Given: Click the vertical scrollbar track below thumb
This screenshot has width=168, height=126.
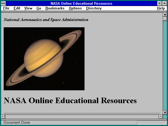Looking at the screenshot, I should (x=165, y=66).
